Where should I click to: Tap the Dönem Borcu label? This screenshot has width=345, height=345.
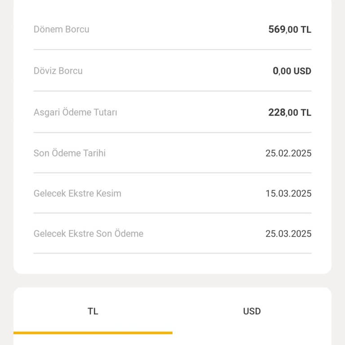coord(62,29)
